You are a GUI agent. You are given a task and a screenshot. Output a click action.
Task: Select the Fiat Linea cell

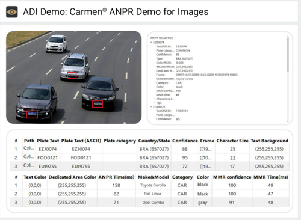[152, 194]
